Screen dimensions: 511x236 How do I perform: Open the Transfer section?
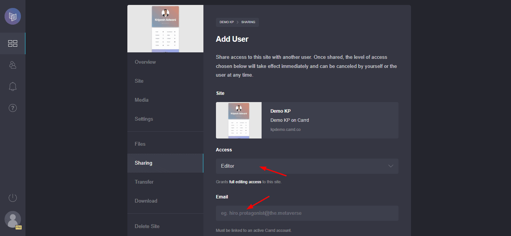(x=144, y=182)
